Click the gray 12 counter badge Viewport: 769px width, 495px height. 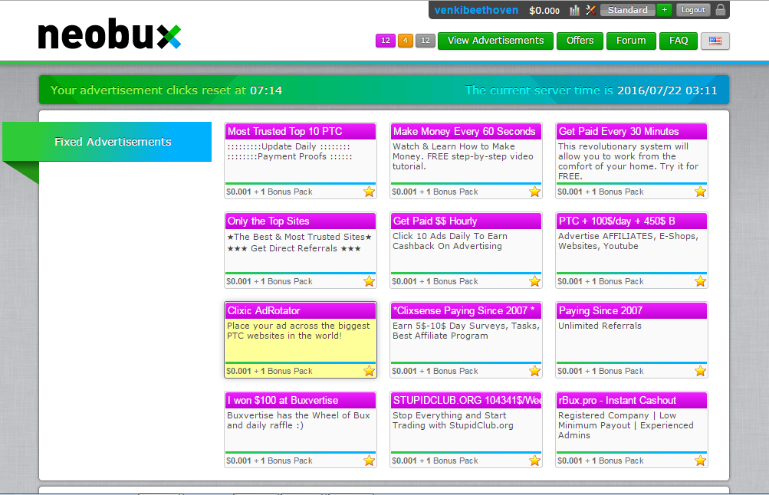tap(426, 41)
